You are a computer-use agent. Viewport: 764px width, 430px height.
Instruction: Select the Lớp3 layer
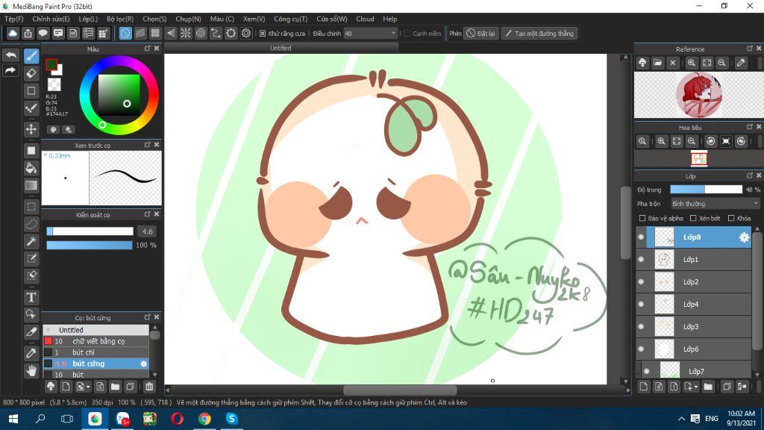tap(694, 327)
